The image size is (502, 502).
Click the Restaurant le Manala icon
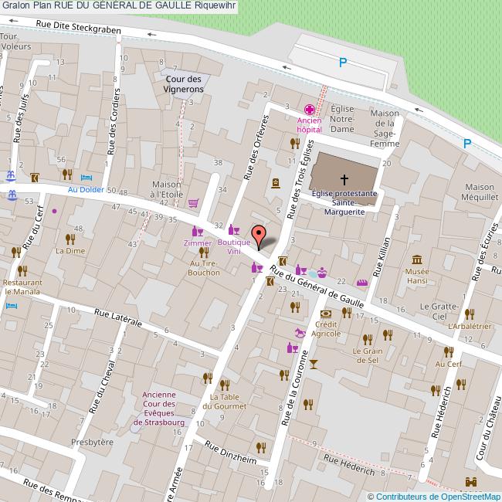click(x=22, y=270)
